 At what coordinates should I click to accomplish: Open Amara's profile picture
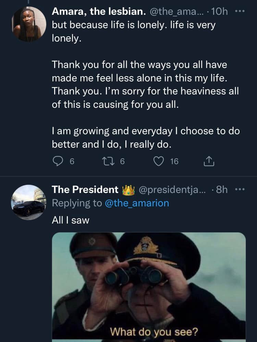click(x=29, y=24)
